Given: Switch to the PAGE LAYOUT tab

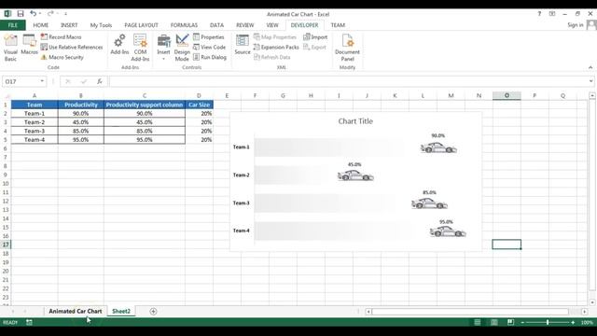Looking at the screenshot, I should (x=141, y=25).
